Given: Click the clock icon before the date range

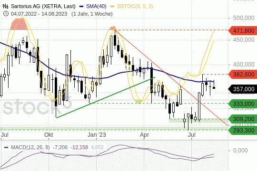Looking at the screenshot, I should pyautogui.click(x=6, y=14).
